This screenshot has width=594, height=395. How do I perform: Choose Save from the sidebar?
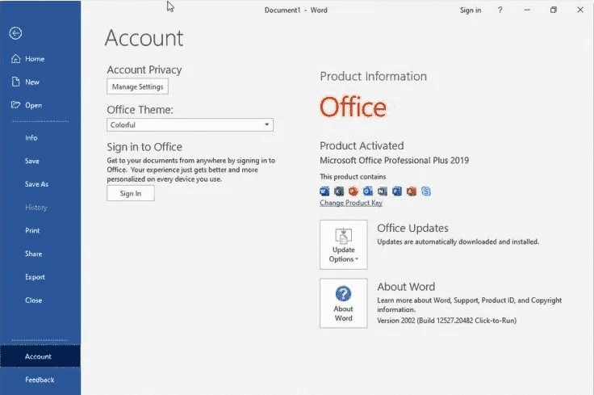click(x=32, y=161)
